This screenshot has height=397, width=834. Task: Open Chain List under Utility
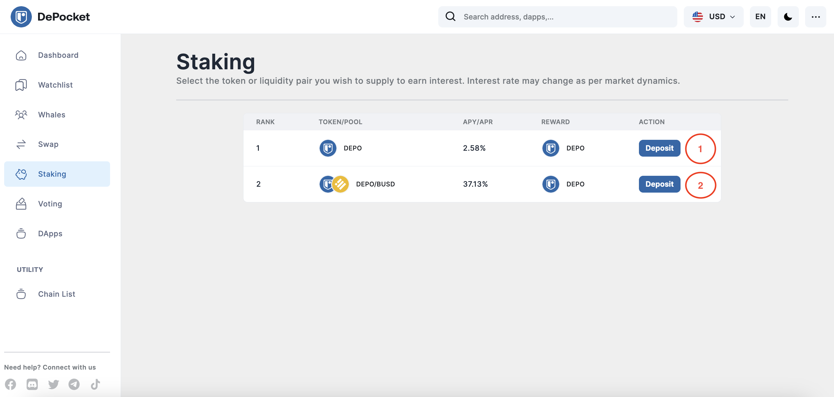point(57,294)
